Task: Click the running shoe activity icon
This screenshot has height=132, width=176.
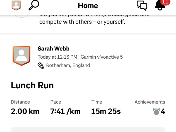Action: pos(41,65)
